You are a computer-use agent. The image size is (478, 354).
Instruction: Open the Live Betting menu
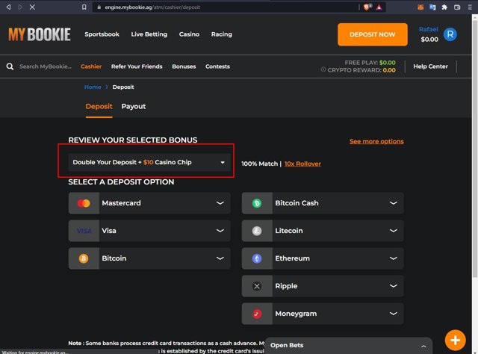[x=149, y=34]
